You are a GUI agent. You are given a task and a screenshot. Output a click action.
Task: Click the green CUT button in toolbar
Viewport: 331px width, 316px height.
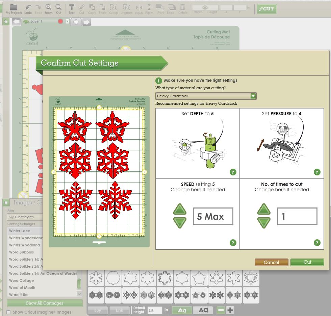coord(266,9)
